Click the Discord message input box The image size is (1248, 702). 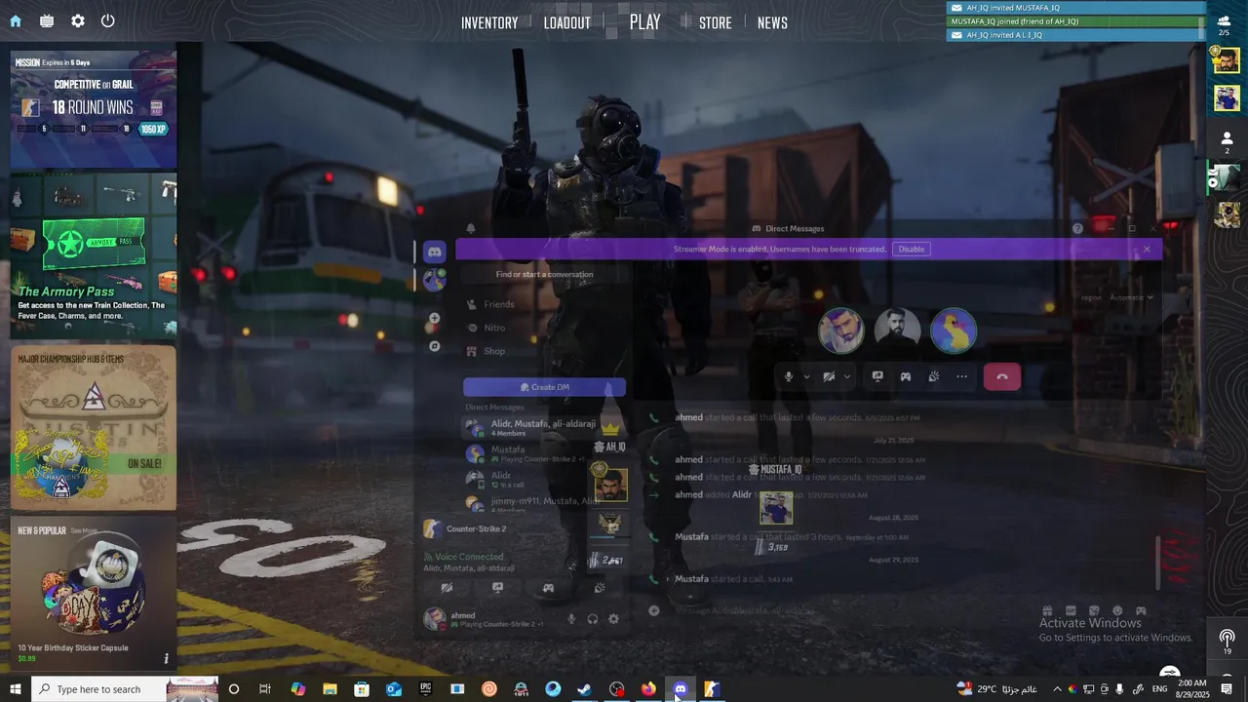point(838,610)
